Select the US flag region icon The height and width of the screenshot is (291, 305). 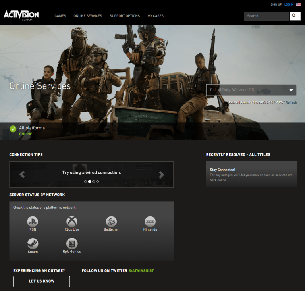(298, 4)
